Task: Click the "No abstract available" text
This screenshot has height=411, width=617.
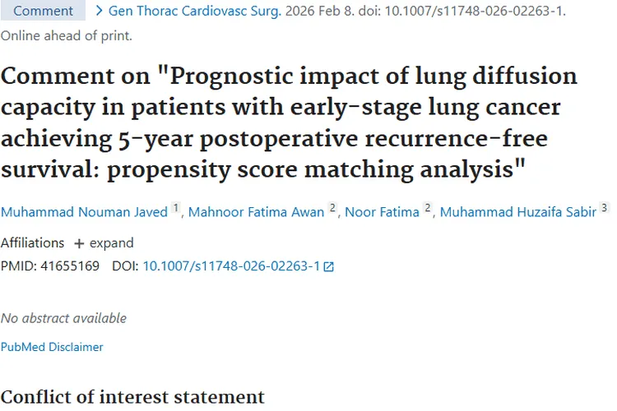Action: pos(63,318)
